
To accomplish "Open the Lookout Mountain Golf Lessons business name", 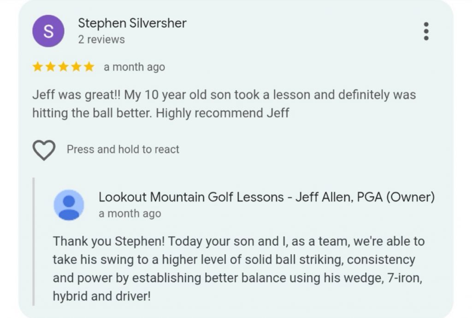I will [191, 197].
